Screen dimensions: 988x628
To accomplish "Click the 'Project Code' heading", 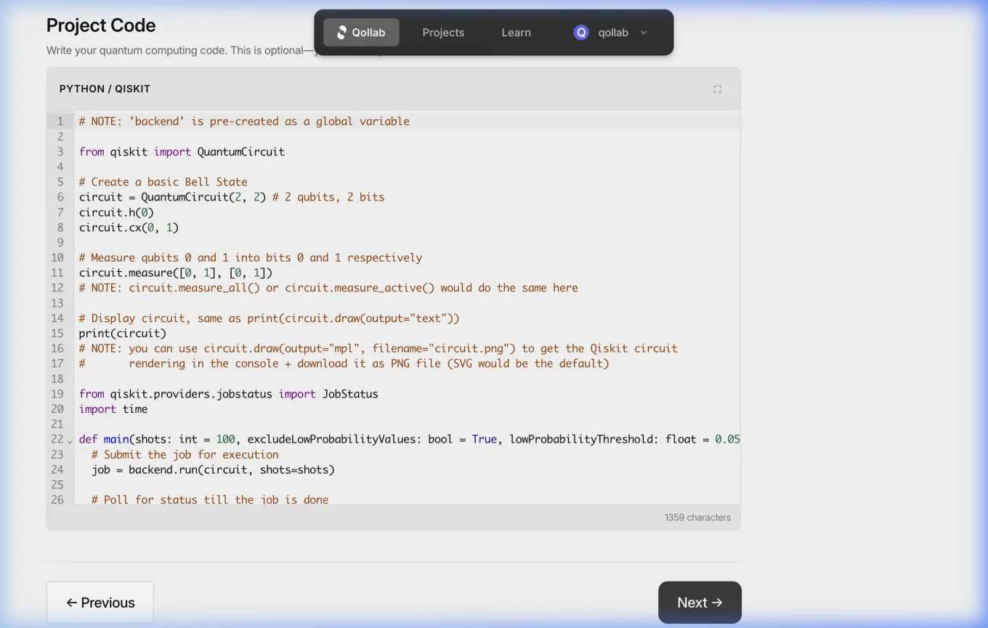I will (101, 25).
